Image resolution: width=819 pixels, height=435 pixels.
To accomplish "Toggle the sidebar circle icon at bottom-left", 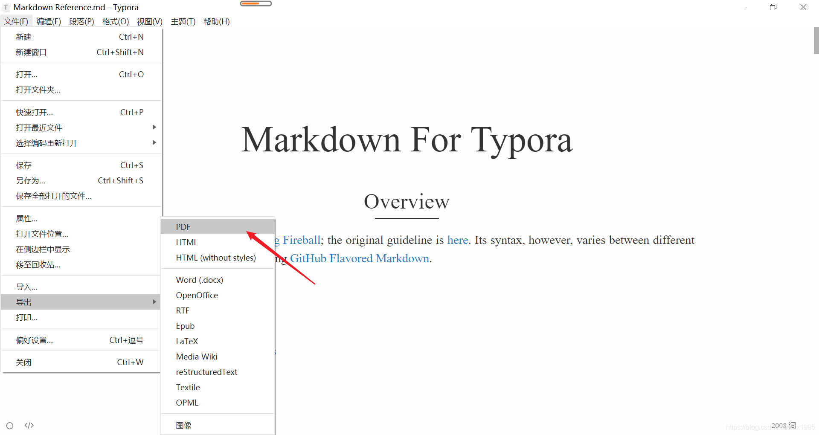I will 10,426.
